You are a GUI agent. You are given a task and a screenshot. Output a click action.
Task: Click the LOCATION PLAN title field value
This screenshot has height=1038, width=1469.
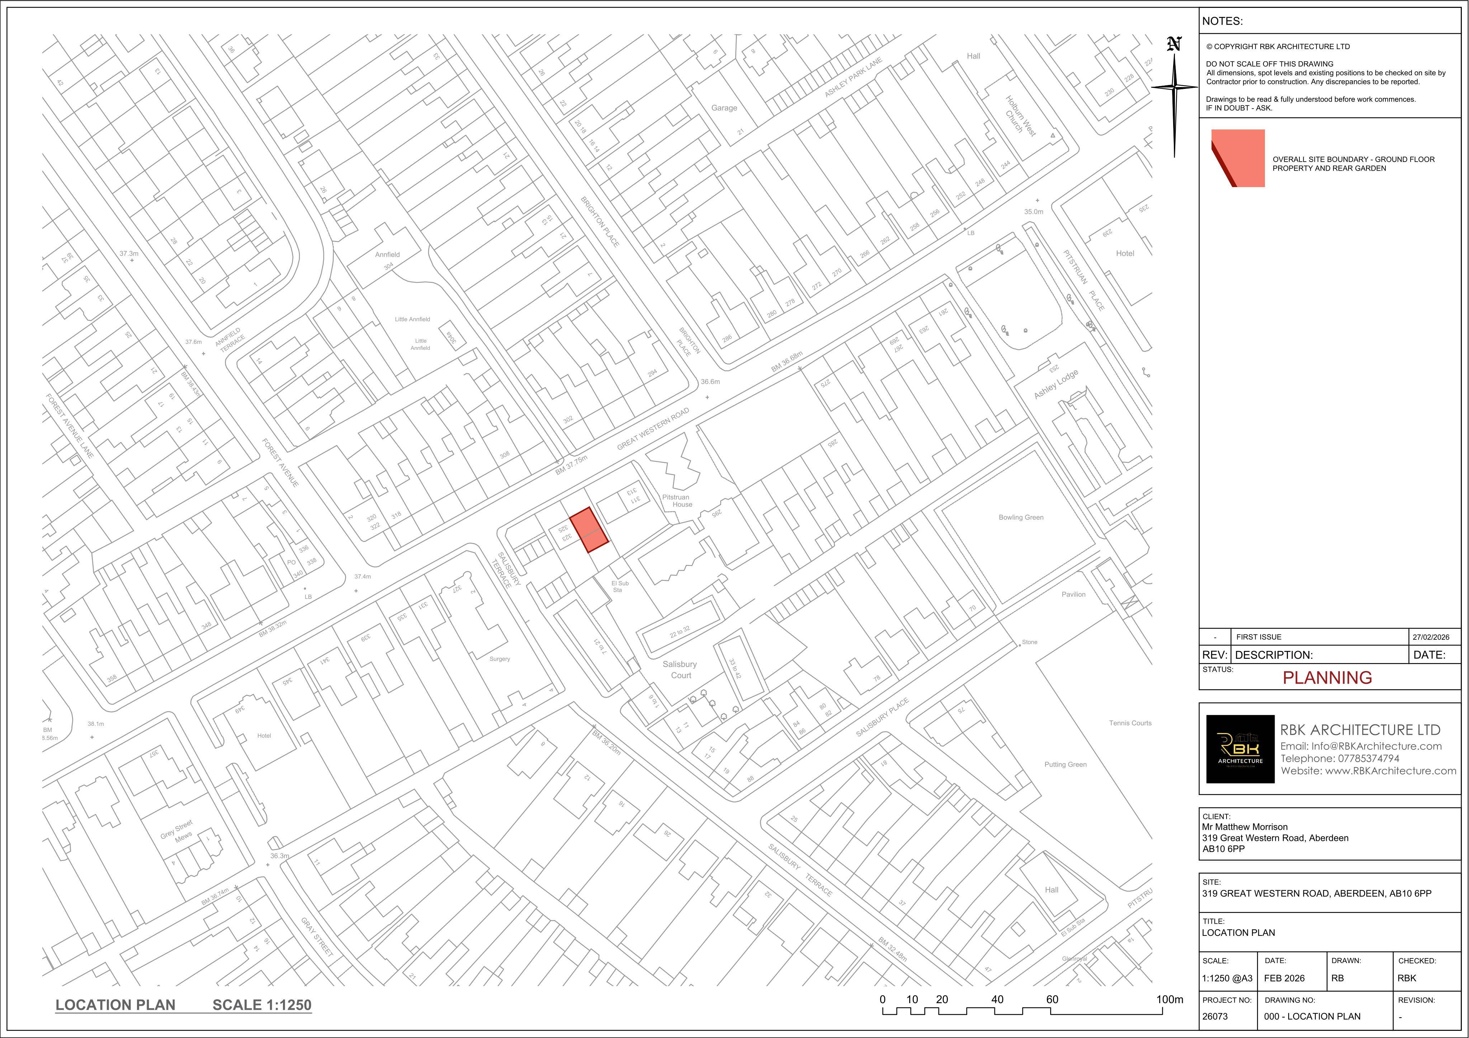(1238, 933)
